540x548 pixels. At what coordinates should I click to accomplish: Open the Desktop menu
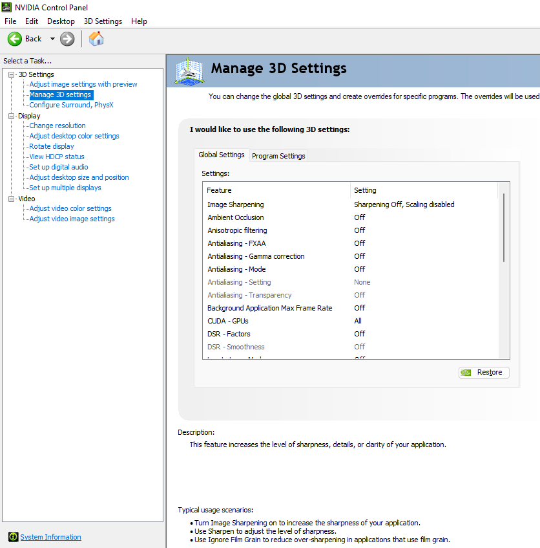61,21
